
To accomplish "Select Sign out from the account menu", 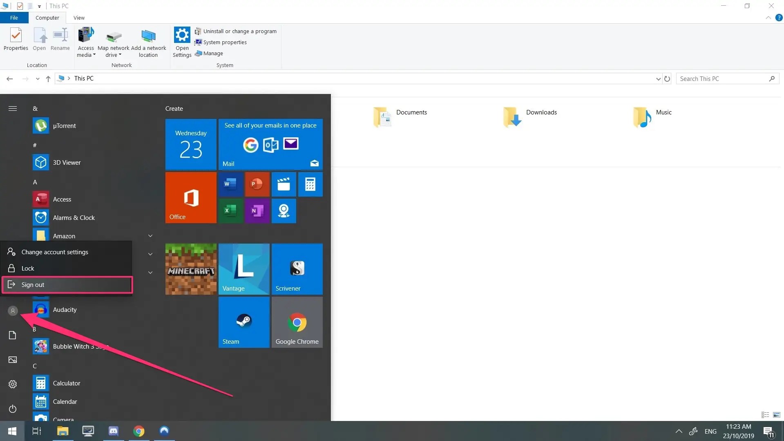I will coord(67,284).
